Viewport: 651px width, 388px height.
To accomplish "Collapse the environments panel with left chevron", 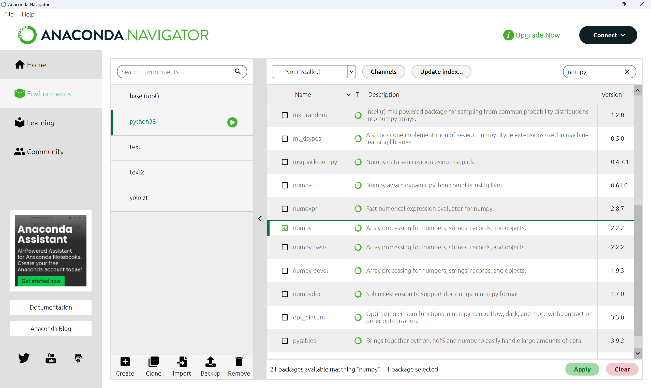I will point(260,219).
